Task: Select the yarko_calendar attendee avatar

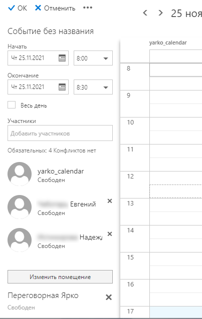Action: click(20, 174)
